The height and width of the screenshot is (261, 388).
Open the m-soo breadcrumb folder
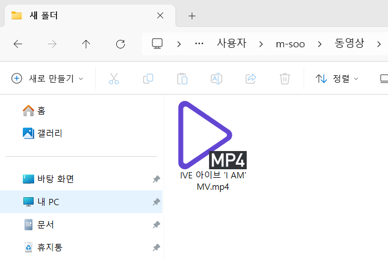290,44
